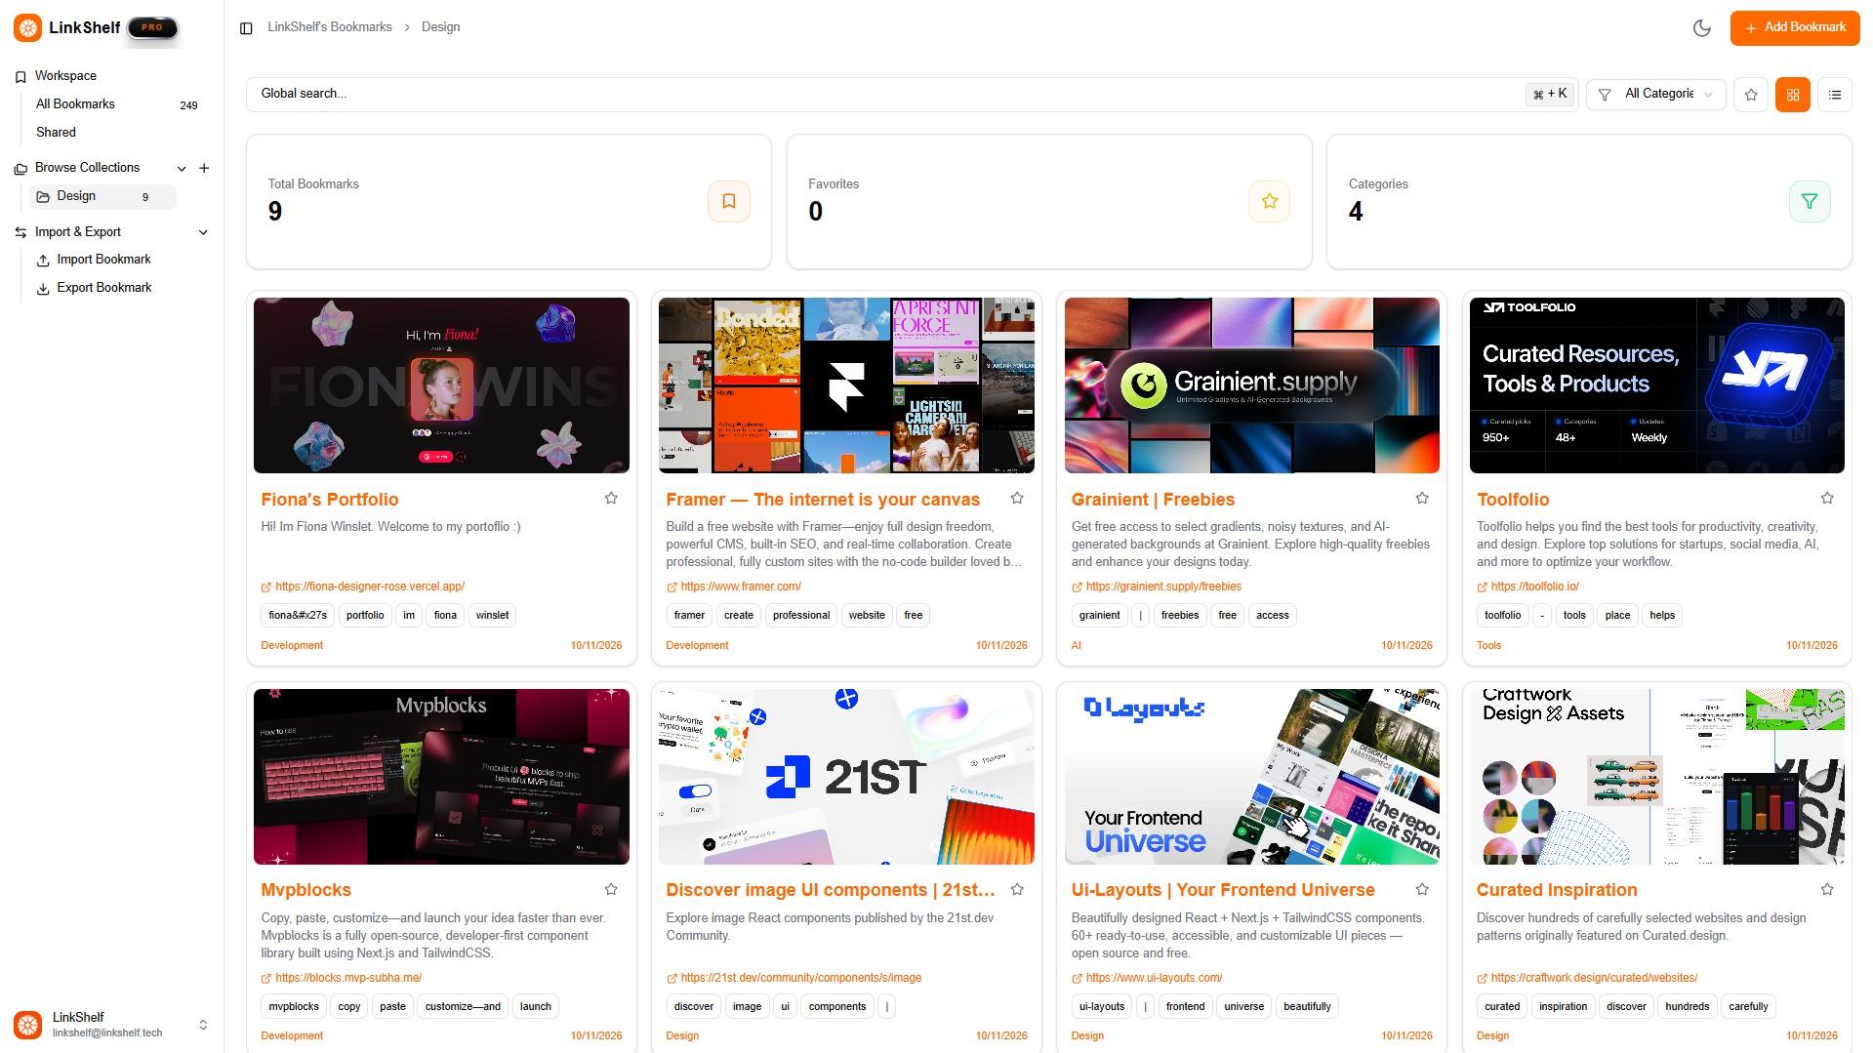This screenshot has height=1053, width=1873.
Task: Open the Mvpblocks preview thumbnail
Action: point(441,777)
